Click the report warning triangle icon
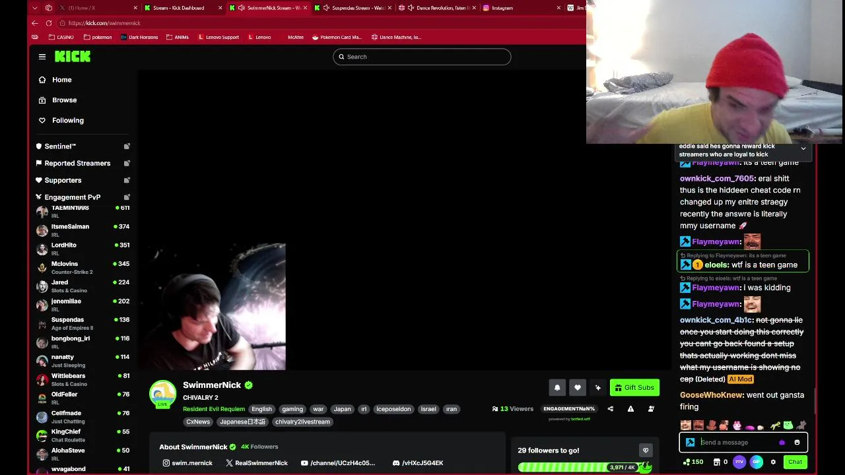The width and height of the screenshot is (845, 475). pyautogui.click(x=630, y=409)
